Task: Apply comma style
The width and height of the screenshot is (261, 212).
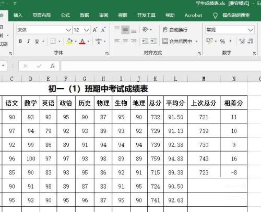Action: [x=231, y=41]
